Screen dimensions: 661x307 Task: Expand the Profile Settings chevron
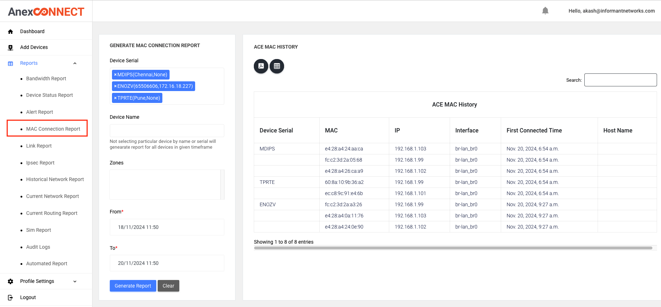pyautogui.click(x=75, y=281)
